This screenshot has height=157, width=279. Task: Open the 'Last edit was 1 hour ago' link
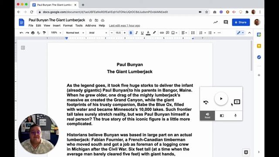[x=125, y=26]
